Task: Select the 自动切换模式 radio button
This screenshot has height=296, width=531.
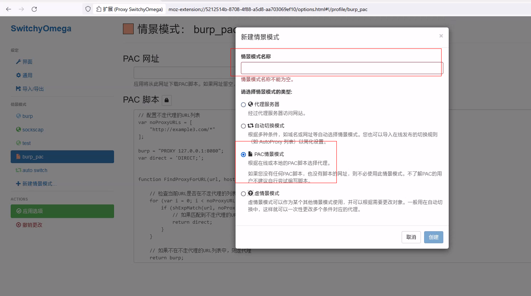Action: pyautogui.click(x=243, y=126)
